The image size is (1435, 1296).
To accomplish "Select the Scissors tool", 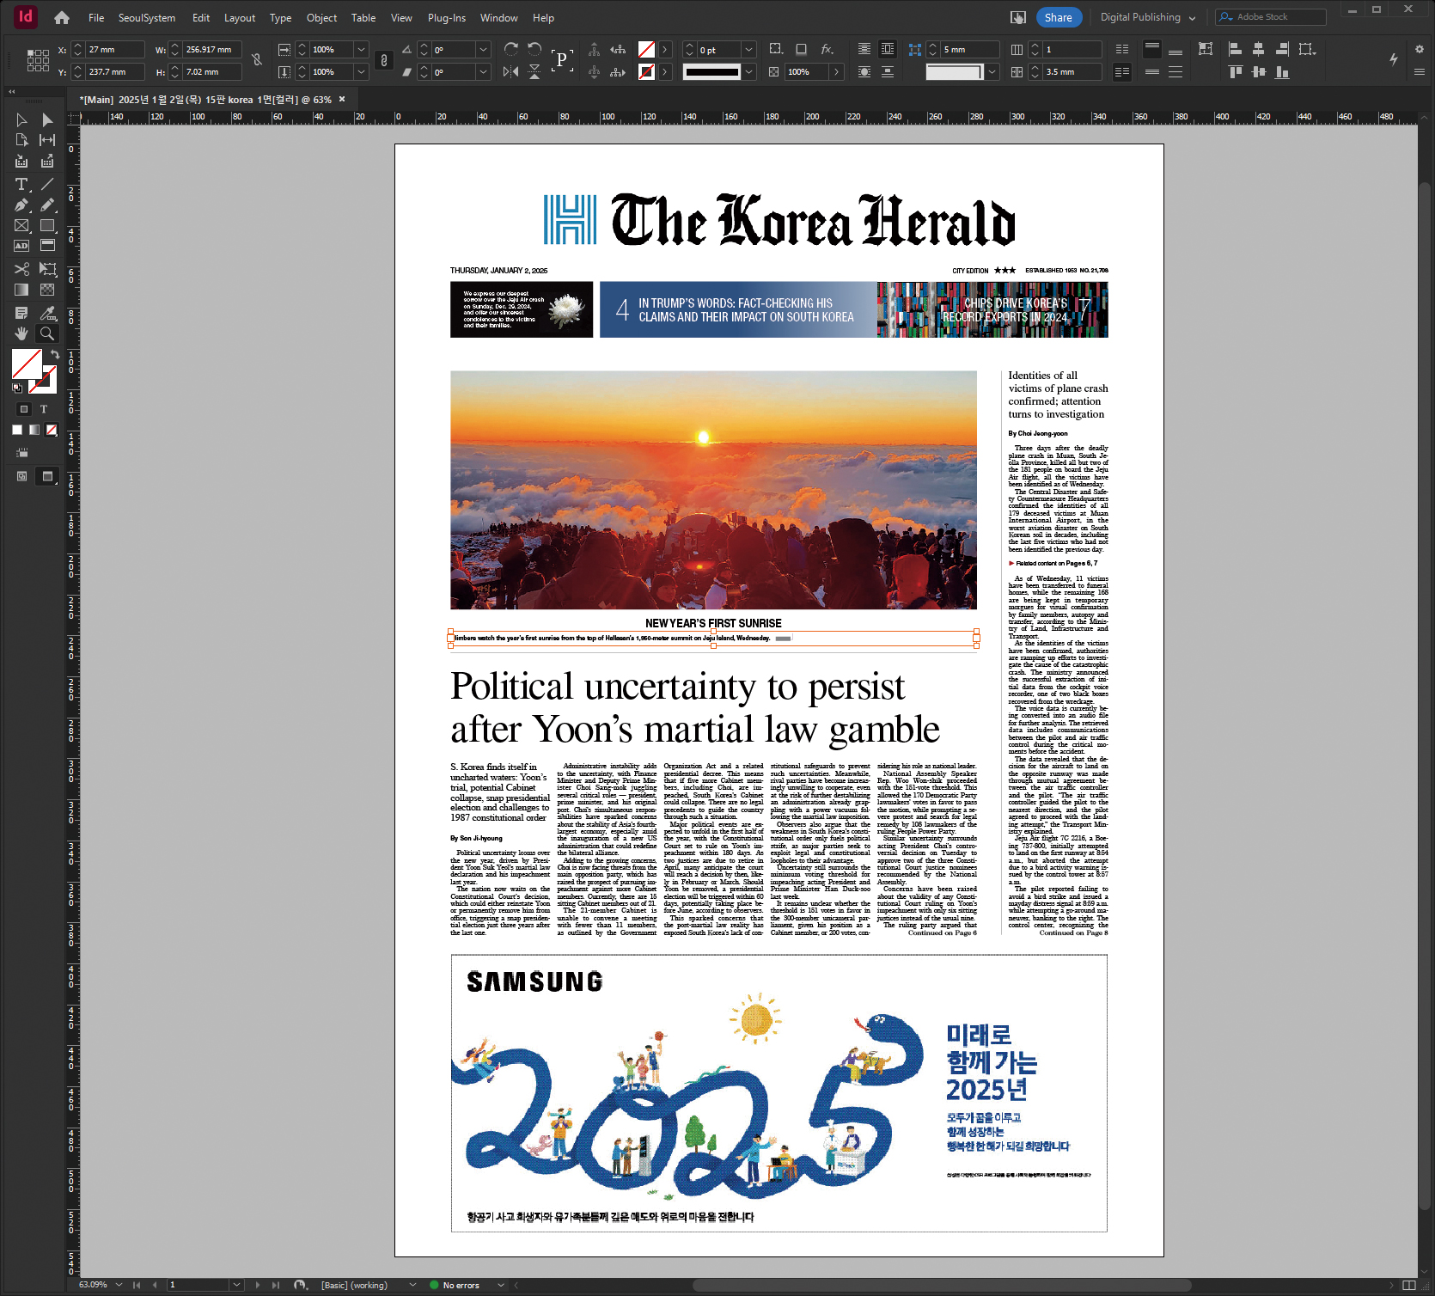I will (x=21, y=269).
